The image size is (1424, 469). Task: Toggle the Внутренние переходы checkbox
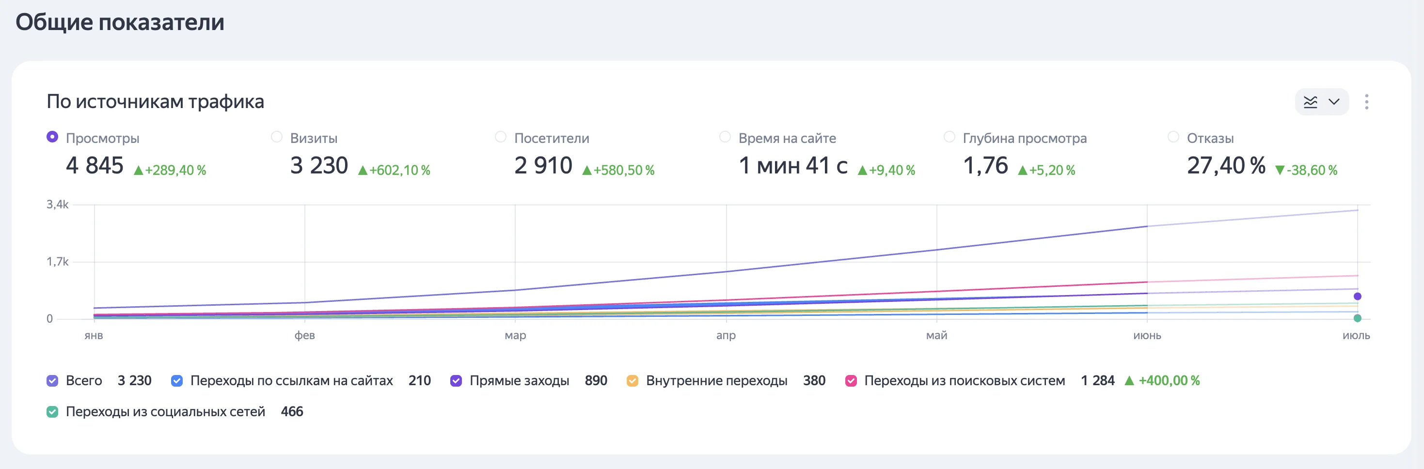pos(633,381)
